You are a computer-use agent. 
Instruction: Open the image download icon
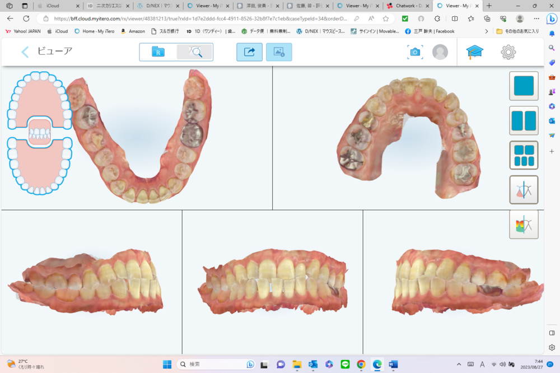click(x=279, y=52)
